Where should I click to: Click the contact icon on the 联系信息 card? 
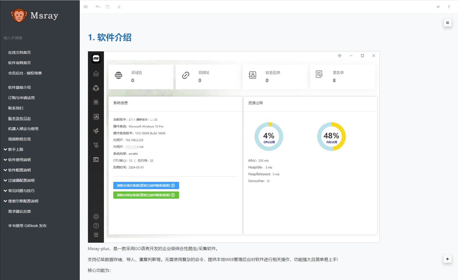pyautogui.click(x=253, y=75)
